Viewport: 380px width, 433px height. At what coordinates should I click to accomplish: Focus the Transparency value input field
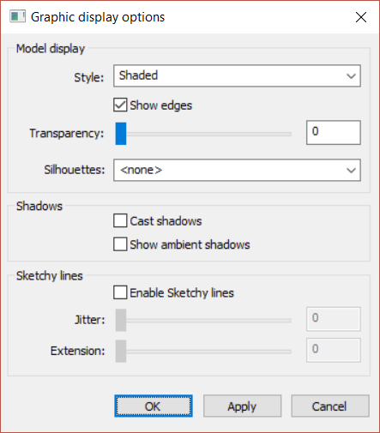click(x=334, y=132)
